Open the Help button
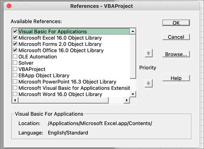The width and height of the screenshot is (204, 149). (x=176, y=78)
